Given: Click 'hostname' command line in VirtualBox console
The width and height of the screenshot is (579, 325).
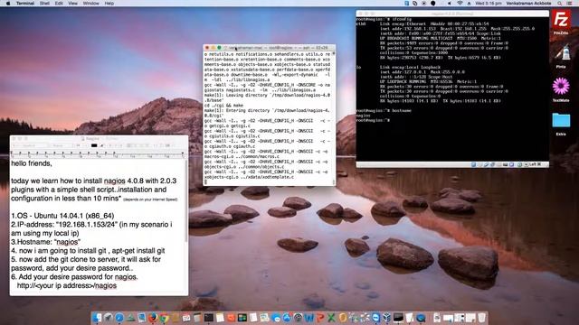Looking at the screenshot, I should point(402,110).
